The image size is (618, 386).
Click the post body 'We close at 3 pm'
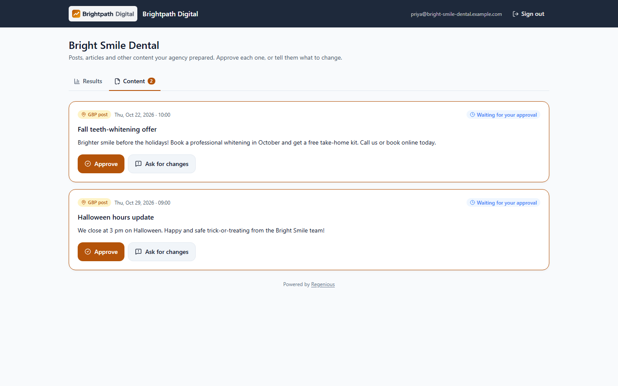[201, 230]
